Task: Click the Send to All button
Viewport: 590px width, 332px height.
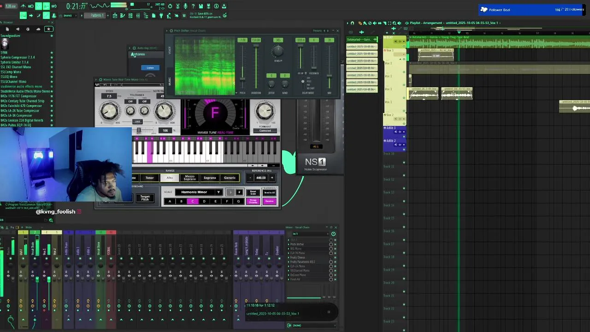Action: click(270, 192)
